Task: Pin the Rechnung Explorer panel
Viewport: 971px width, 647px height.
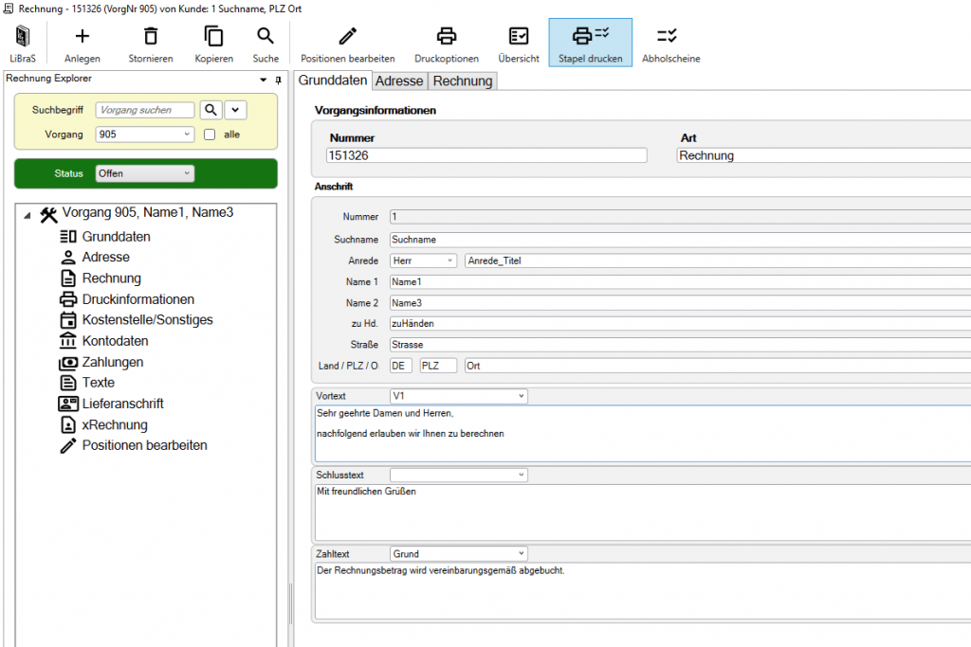Action: [x=278, y=81]
